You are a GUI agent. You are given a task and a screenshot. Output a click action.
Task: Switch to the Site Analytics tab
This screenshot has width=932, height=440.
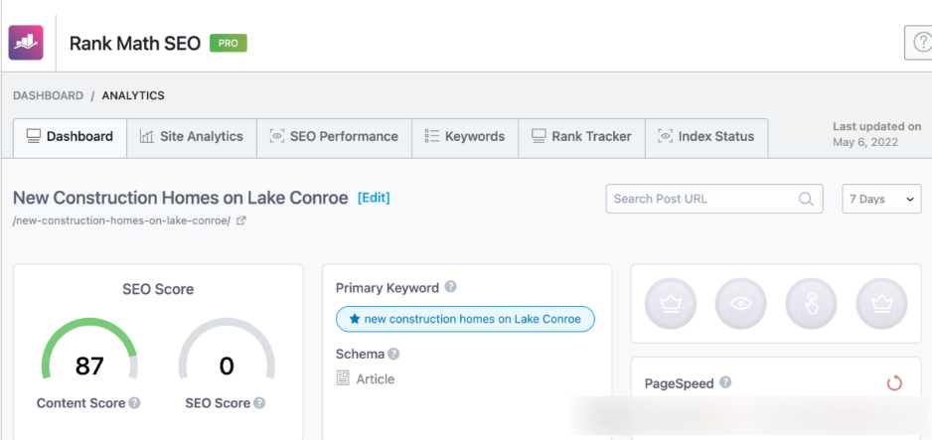pos(192,137)
